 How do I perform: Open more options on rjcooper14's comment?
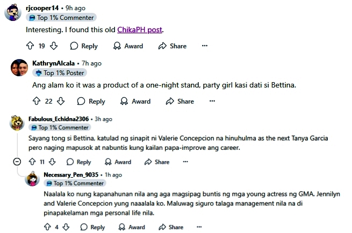(204, 46)
